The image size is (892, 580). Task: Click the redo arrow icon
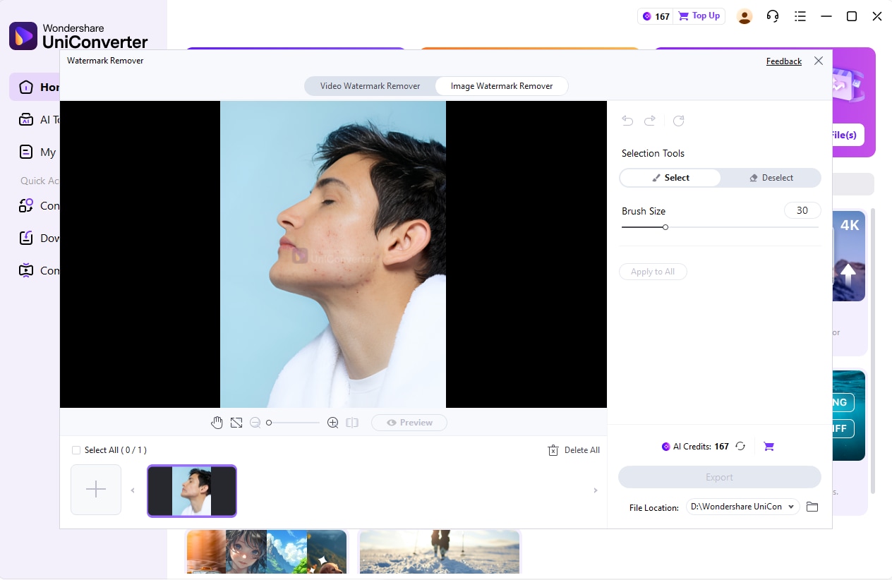coord(650,121)
